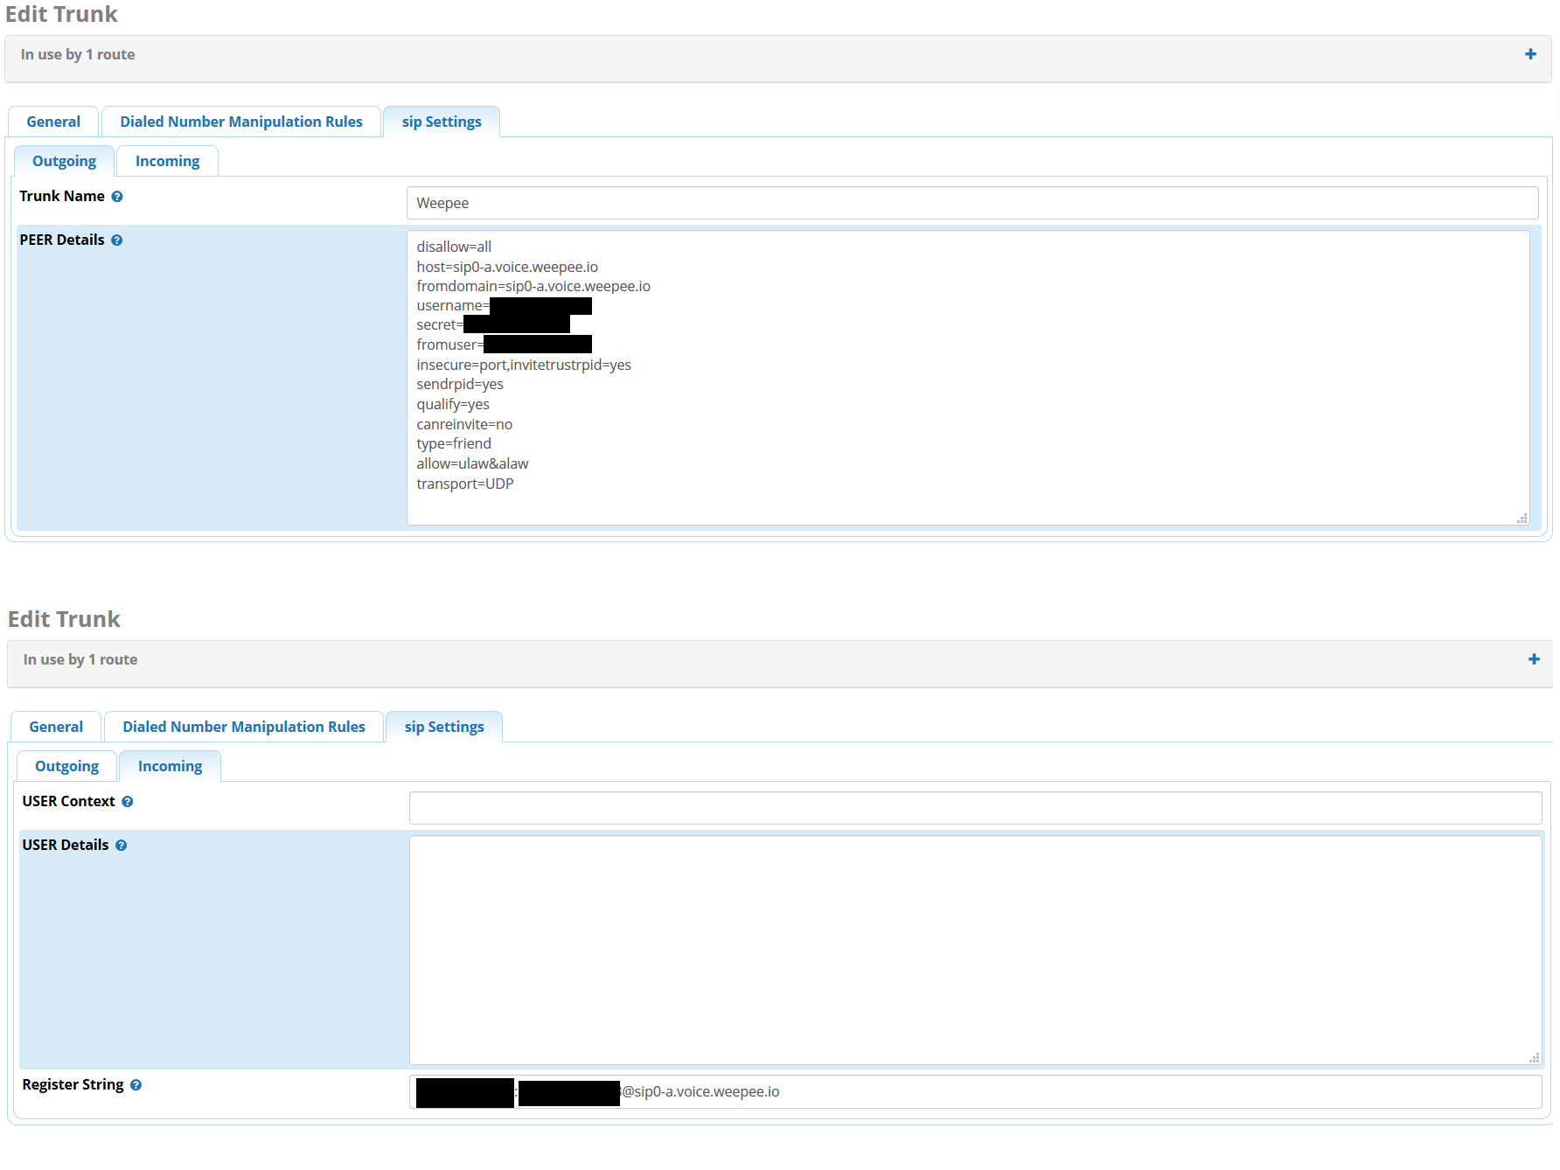Open bottom Dialed Number Manipulation Rules tab

pyautogui.click(x=244, y=727)
